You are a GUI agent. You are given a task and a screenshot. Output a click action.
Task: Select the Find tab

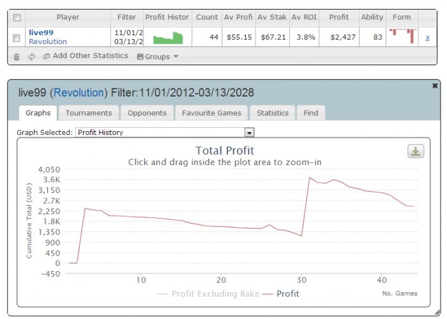click(311, 113)
